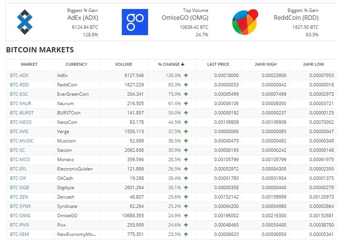Click sort arrow beside % CHANGE header
The height and width of the screenshot is (240, 337).
coord(183,64)
